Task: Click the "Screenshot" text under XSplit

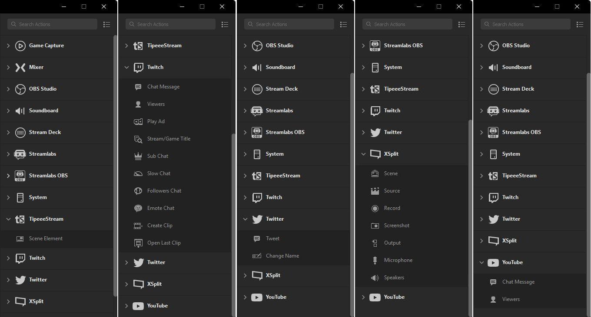Action: 397,225
